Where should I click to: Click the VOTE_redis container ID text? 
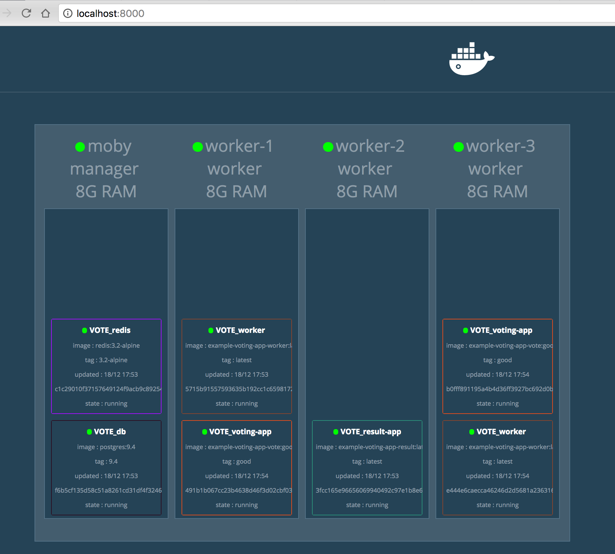pos(108,389)
